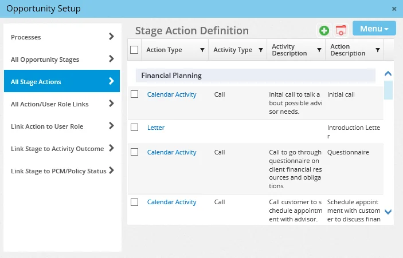
Task: Select Link Action to User Role
Action: [x=62, y=126]
